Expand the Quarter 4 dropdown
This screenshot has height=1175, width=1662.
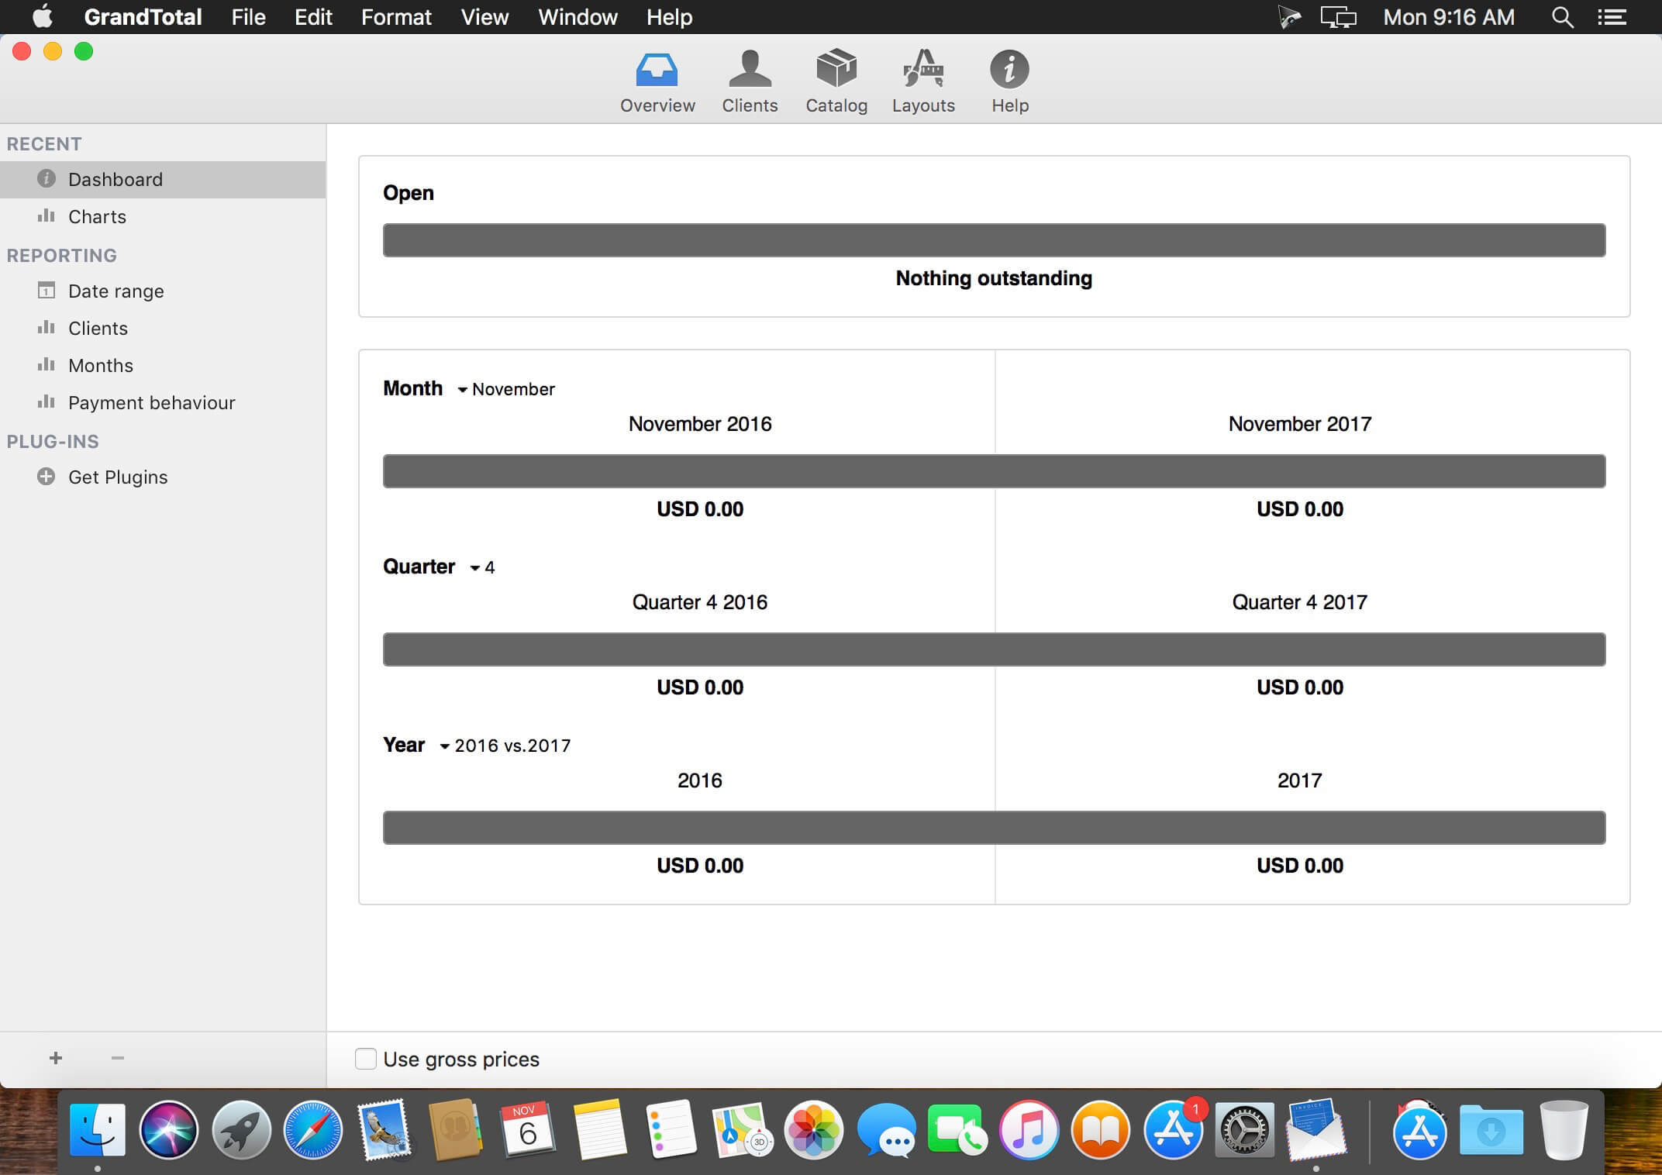(x=481, y=567)
